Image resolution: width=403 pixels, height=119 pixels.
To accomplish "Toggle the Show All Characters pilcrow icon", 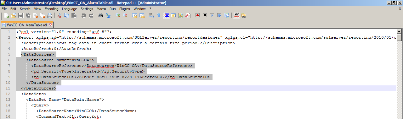I will pyautogui.click(x=159, y=15).
